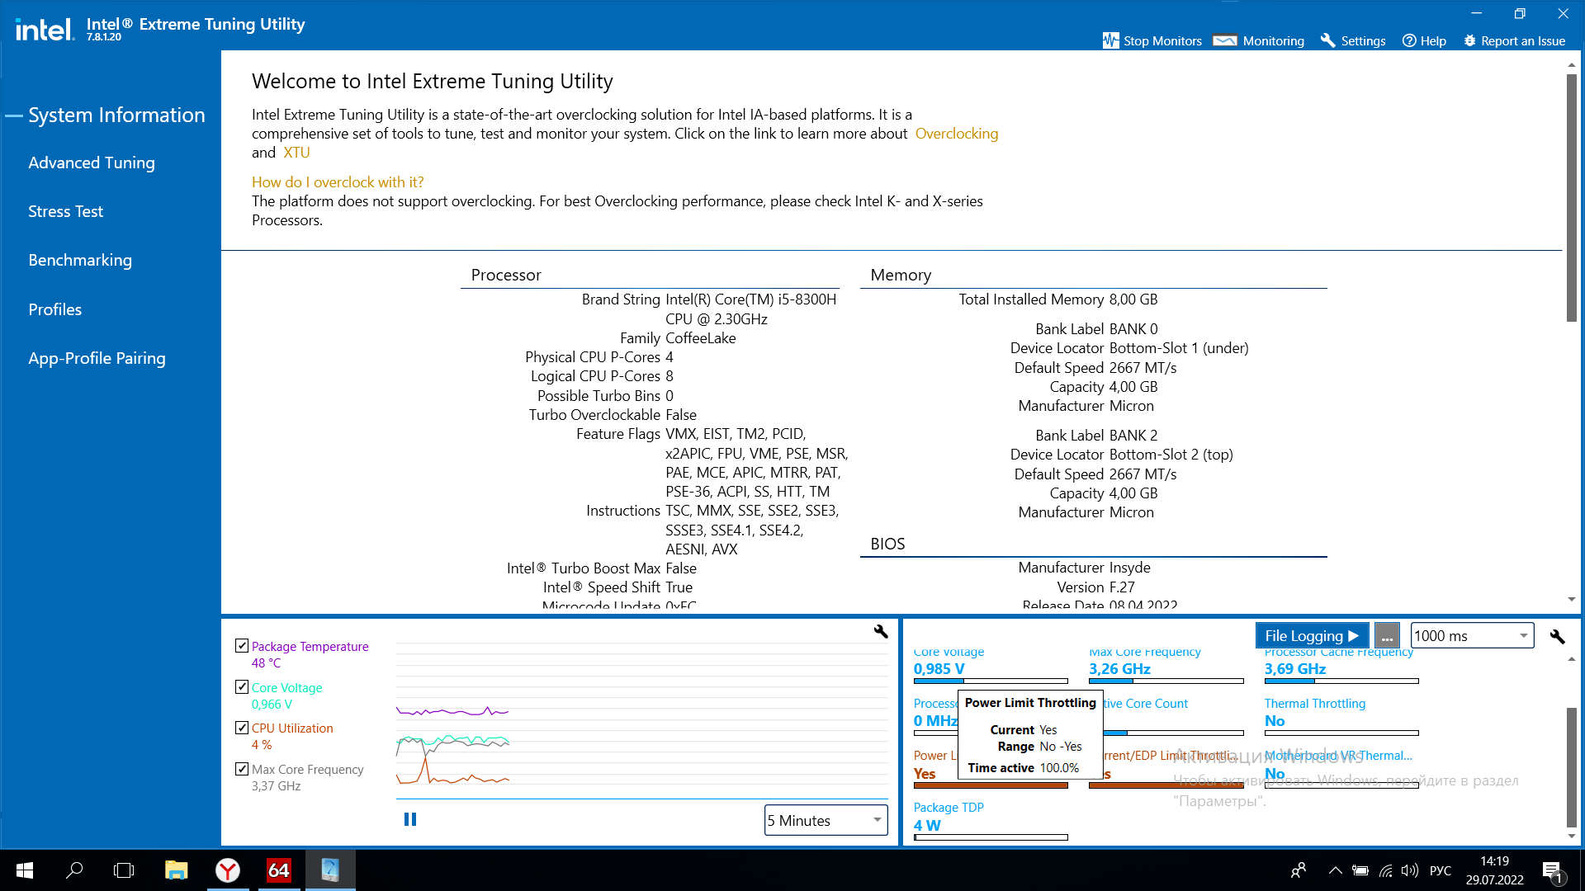
Task: Open the network Wi-Fi tray icon
Action: click(x=1386, y=870)
